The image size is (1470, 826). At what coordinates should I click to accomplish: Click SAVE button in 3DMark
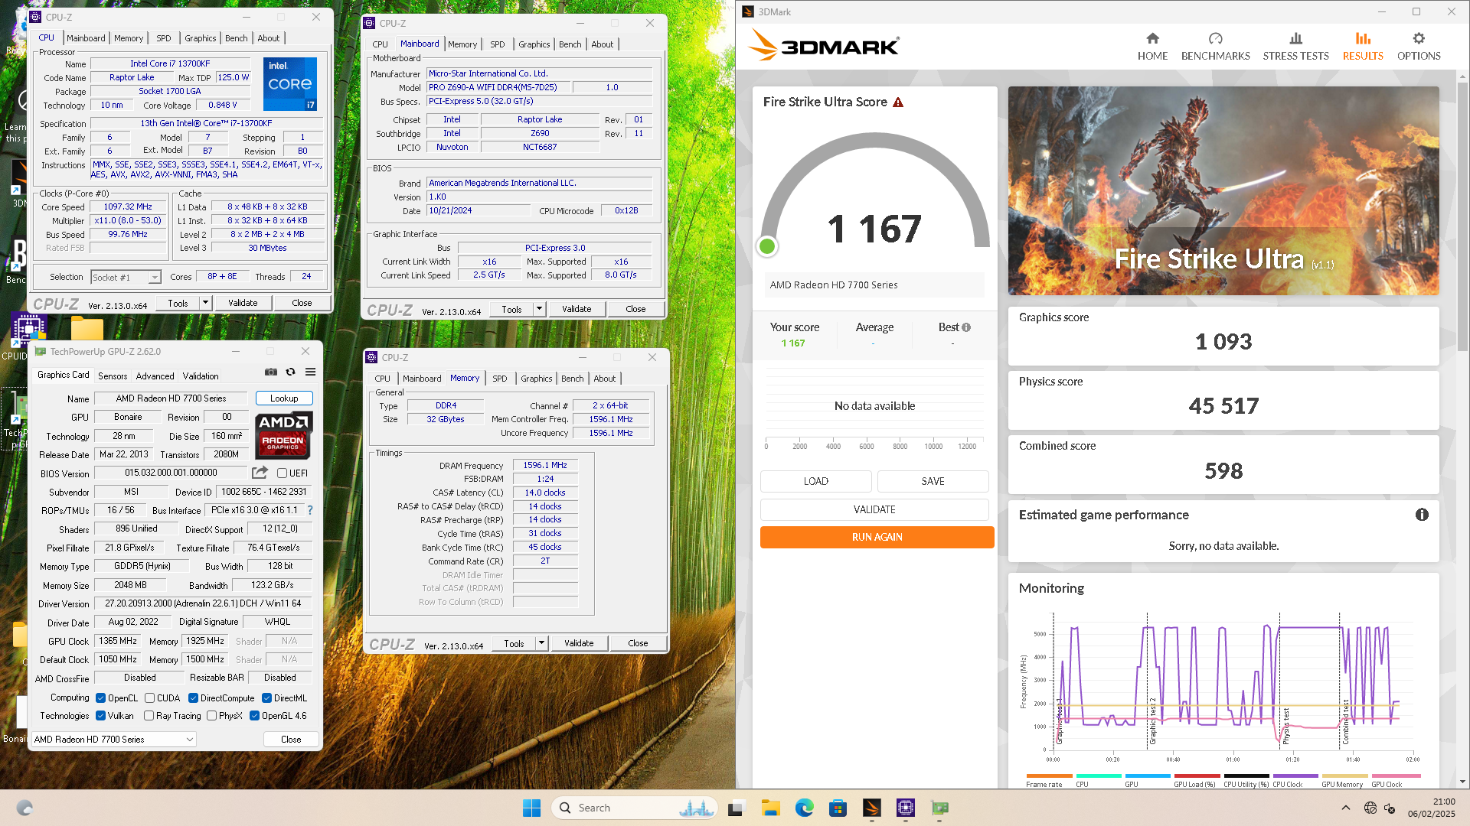[x=933, y=481]
